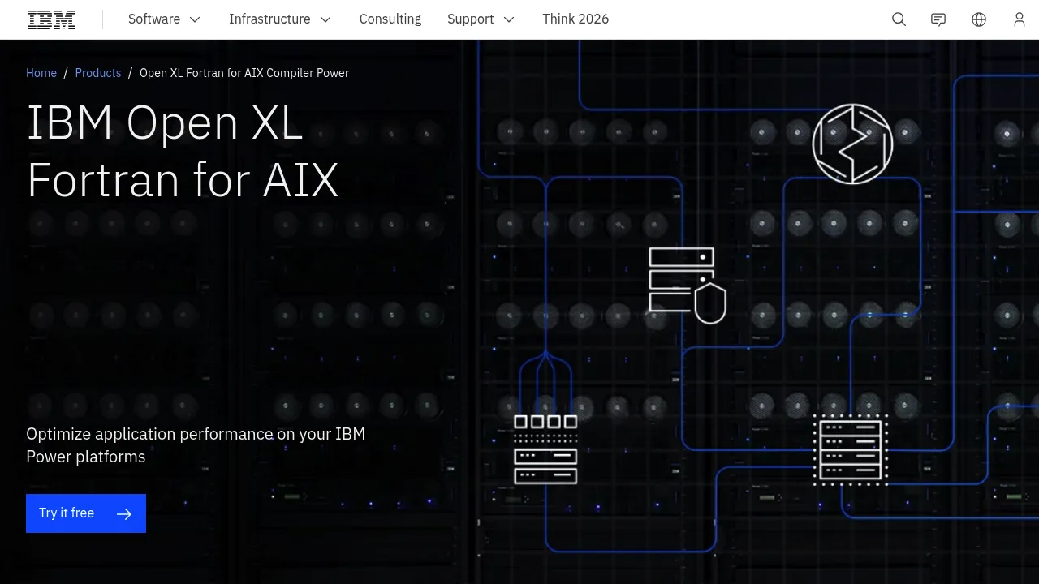Open the chat bubble icon
Screen dimensions: 1039x584
[x=938, y=19]
